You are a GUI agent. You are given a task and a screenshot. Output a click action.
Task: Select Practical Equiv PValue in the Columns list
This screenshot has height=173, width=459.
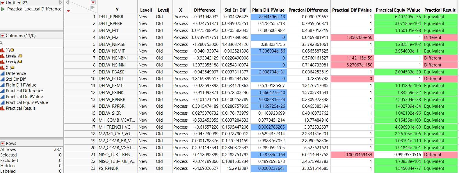(x=27, y=102)
